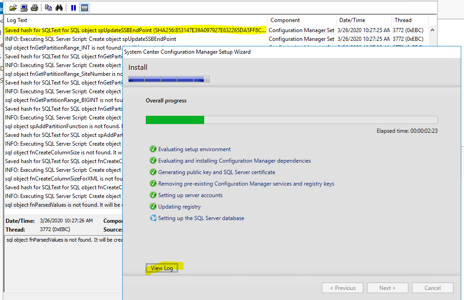Click the step text 'Setting up server accounts'
Screen dimensions: 464x300
click(190, 195)
